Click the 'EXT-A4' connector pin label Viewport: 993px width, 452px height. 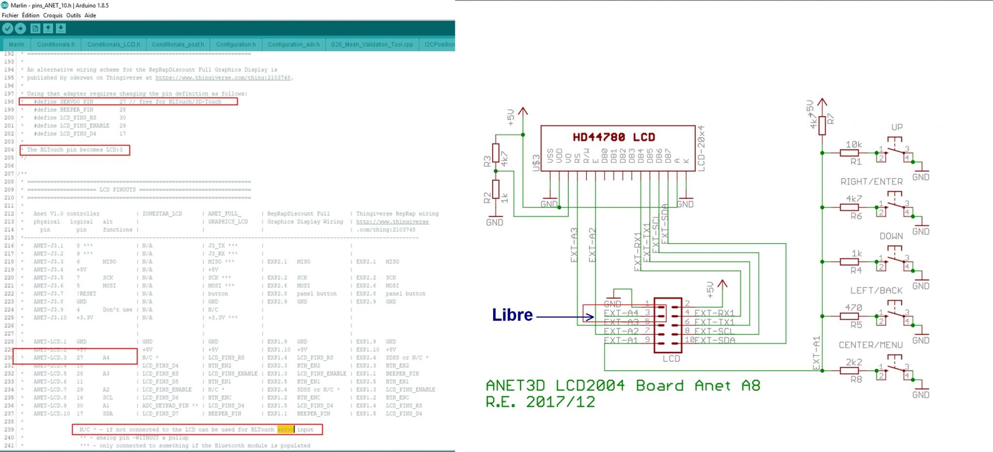point(621,313)
